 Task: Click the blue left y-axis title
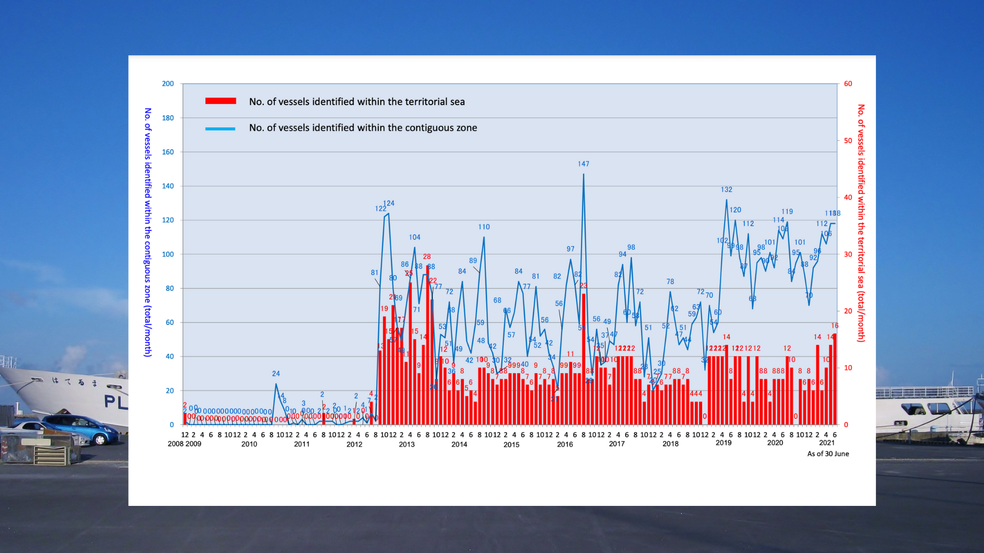click(148, 232)
